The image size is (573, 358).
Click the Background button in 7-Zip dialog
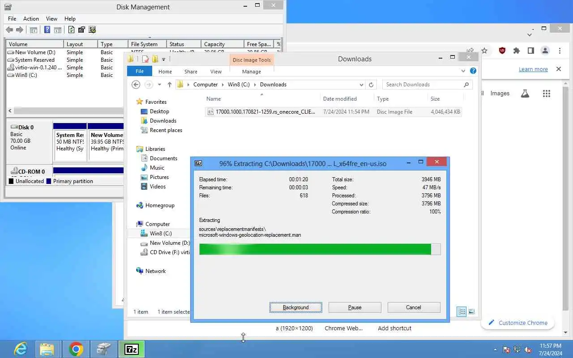[295, 307]
